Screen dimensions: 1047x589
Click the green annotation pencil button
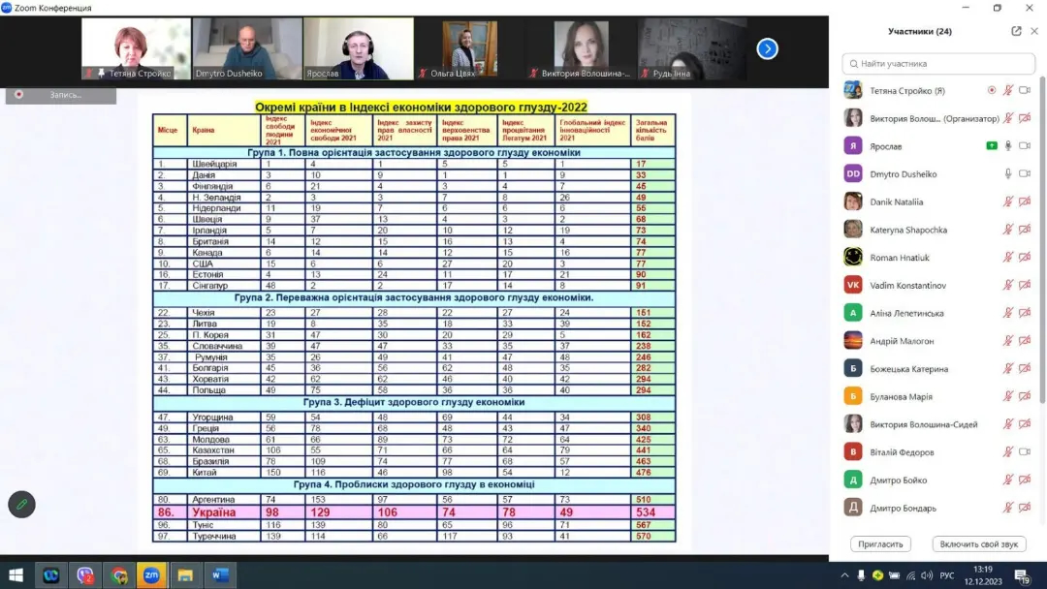[x=21, y=504]
